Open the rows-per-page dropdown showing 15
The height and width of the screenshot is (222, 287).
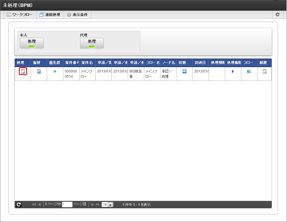(x=107, y=204)
